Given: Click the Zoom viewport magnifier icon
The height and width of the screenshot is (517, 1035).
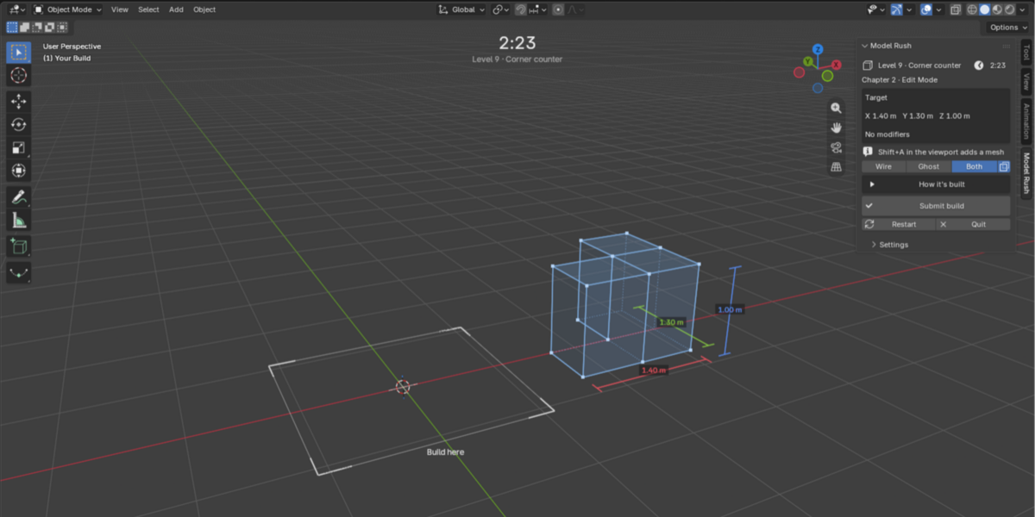Looking at the screenshot, I should pos(836,109).
